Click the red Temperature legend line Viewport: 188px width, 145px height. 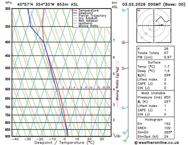(75, 10)
